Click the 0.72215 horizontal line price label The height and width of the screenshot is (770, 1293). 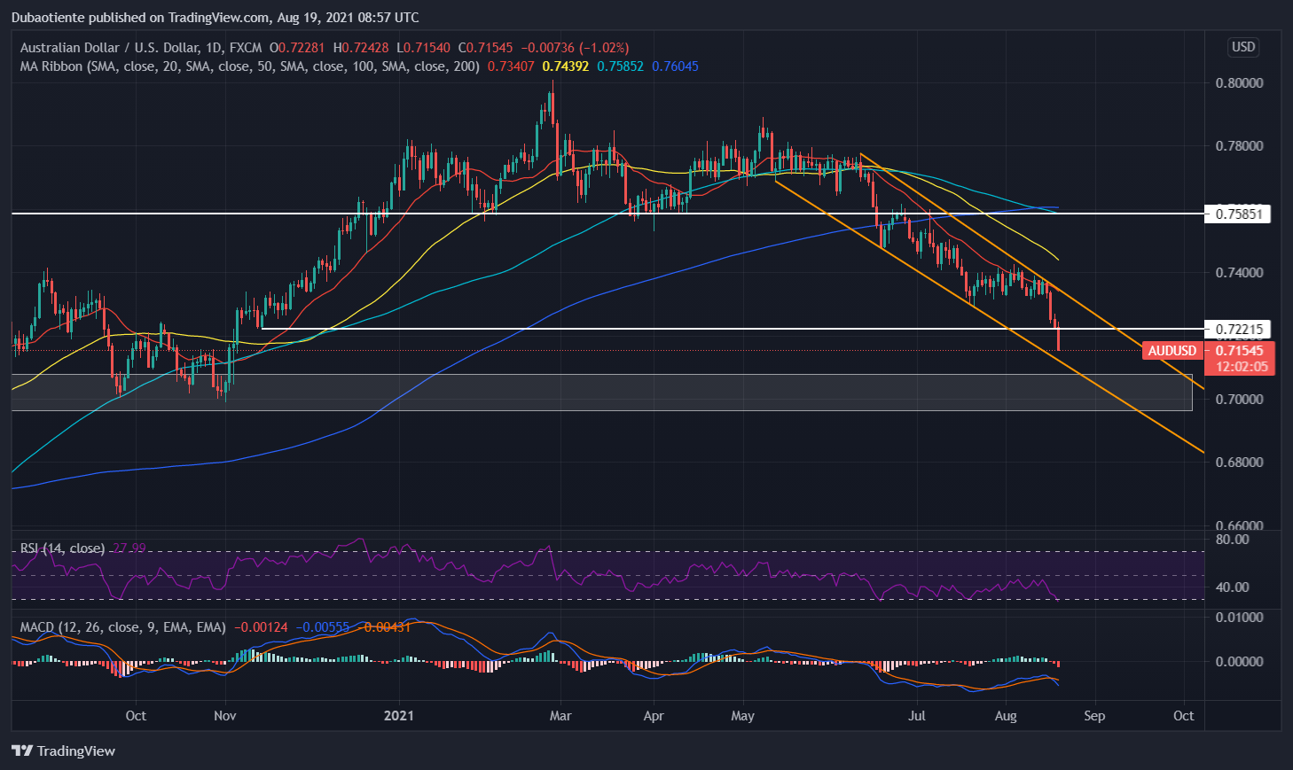point(1238,330)
